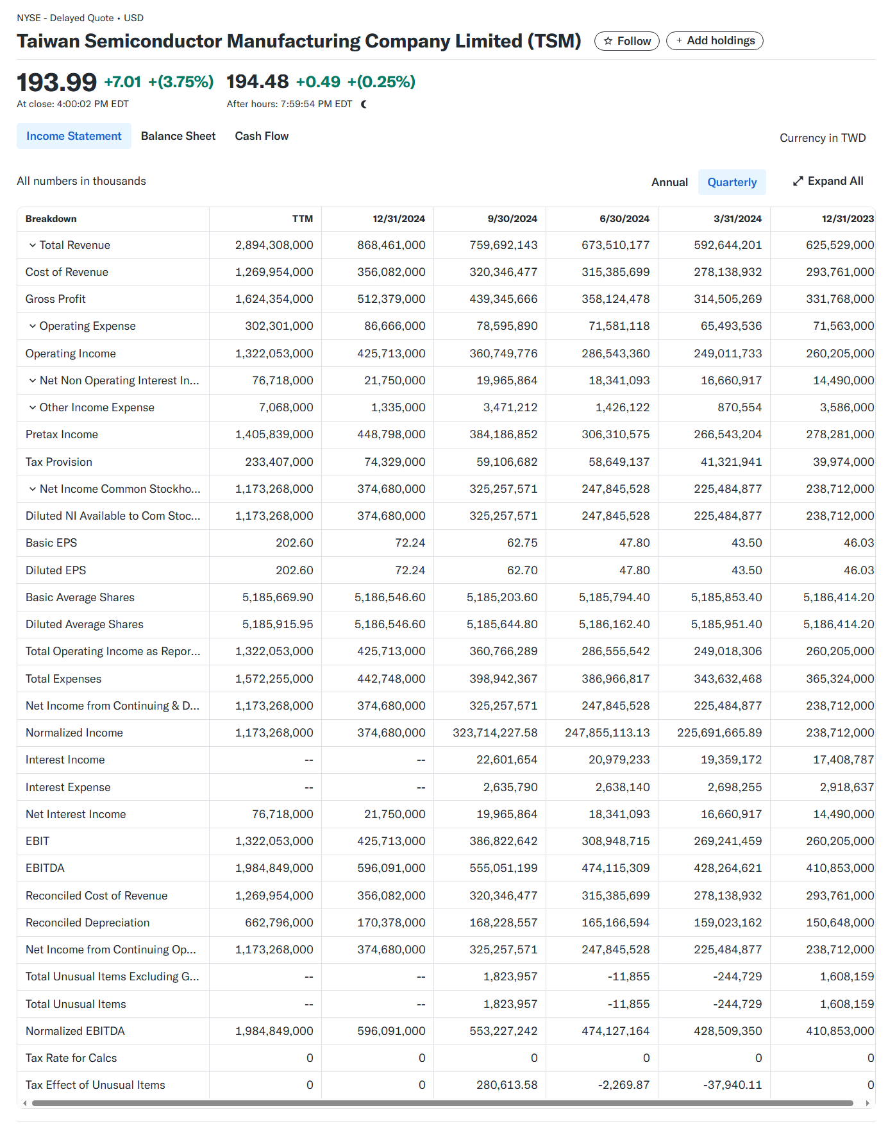The width and height of the screenshot is (888, 1126).
Task: Switch to the Balance Sheet tab
Action: coord(178,136)
